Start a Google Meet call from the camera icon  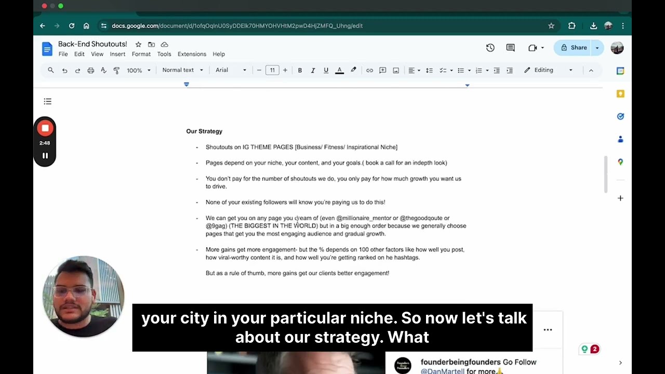533,48
